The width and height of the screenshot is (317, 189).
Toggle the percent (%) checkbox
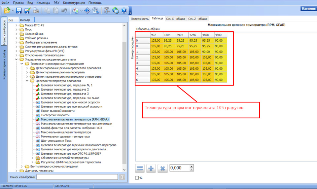click(137, 178)
